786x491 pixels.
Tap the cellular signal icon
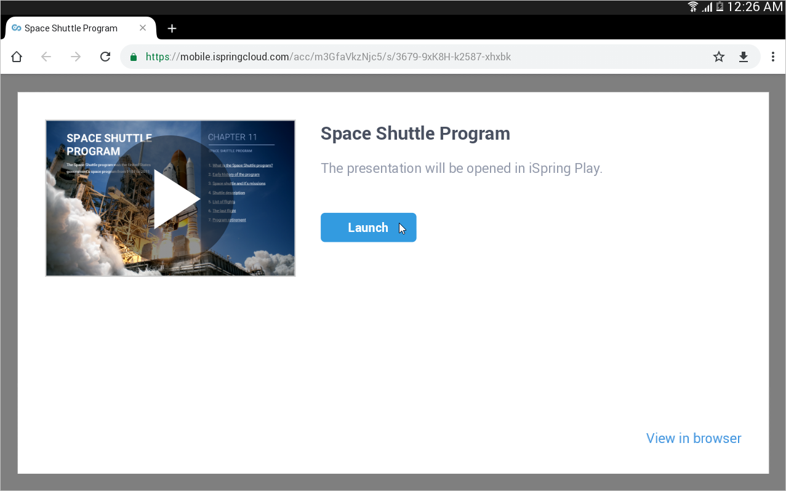[708, 7]
